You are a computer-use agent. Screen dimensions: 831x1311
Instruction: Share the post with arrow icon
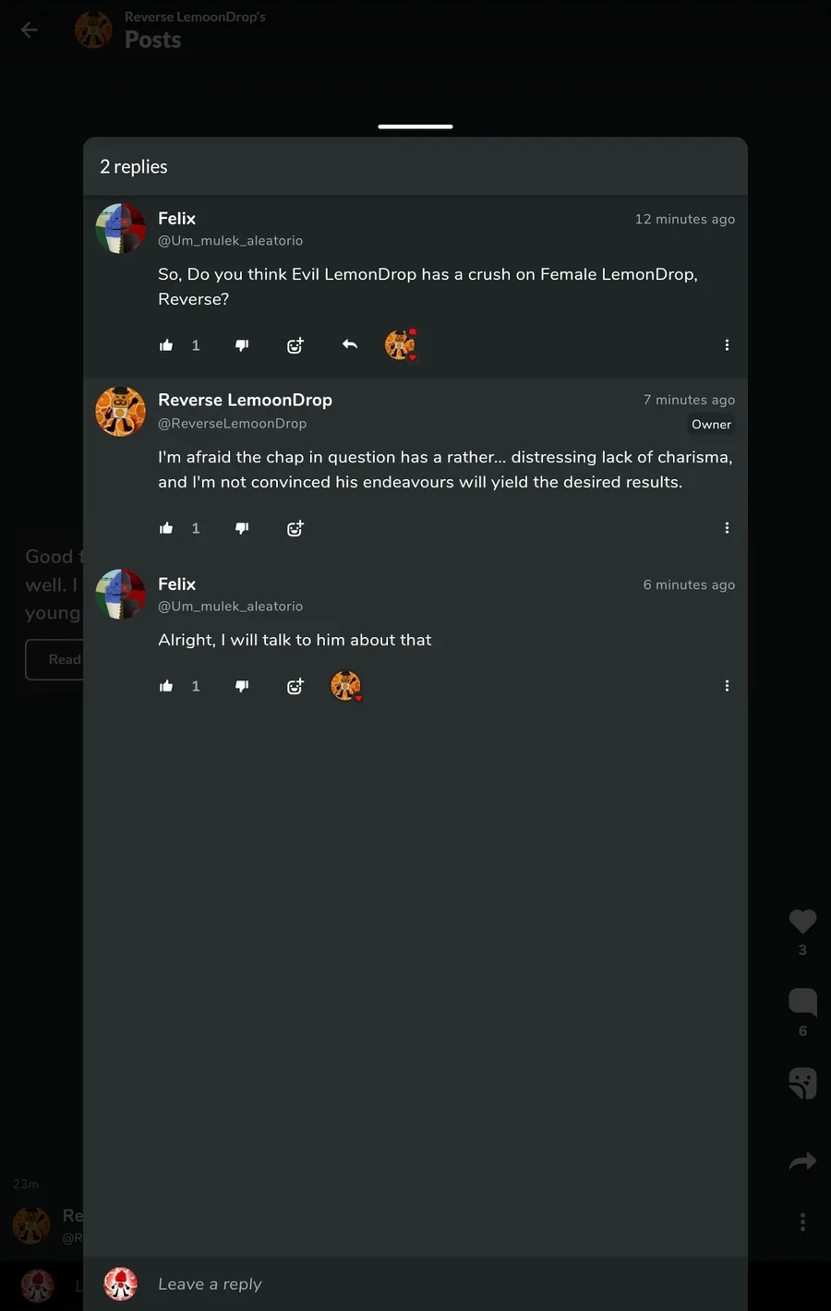802,1161
